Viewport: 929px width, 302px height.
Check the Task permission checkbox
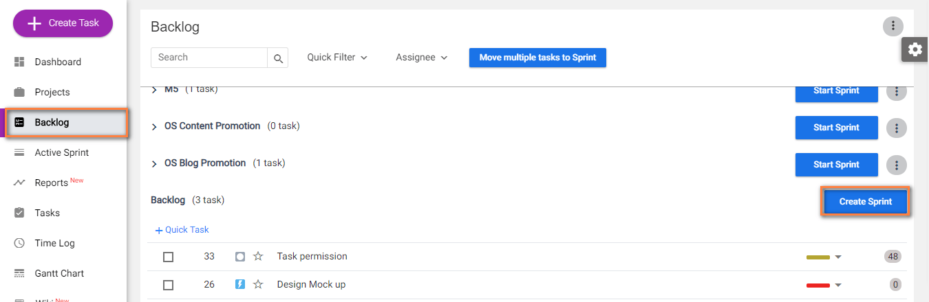click(x=168, y=257)
